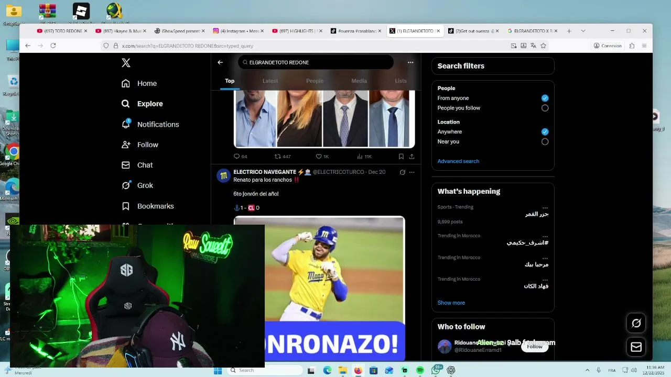Open Firefox list all tabs dropdown

point(583,31)
